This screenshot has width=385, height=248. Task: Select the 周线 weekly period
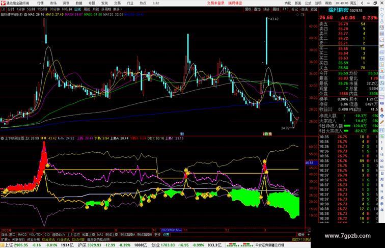pos(87,9)
